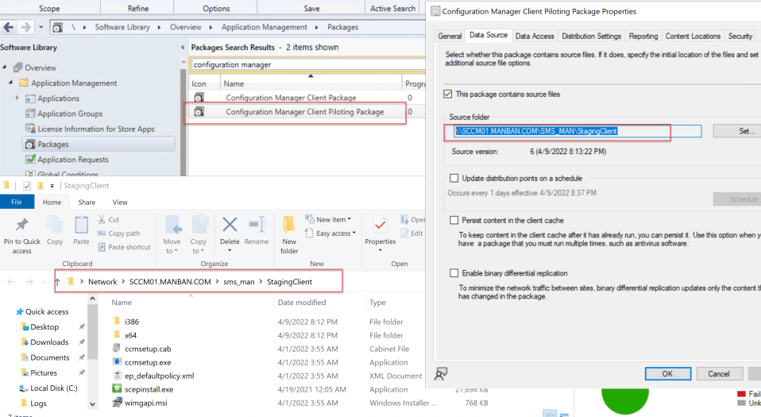Switch to the Reporting tab
This screenshot has height=417, width=761.
point(643,36)
